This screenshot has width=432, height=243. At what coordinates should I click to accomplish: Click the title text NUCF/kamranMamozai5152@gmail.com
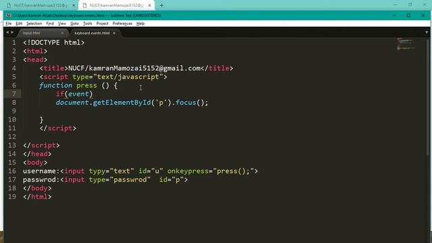[x=134, y=68]
